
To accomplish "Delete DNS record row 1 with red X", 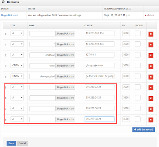I will tap(151, 45).
